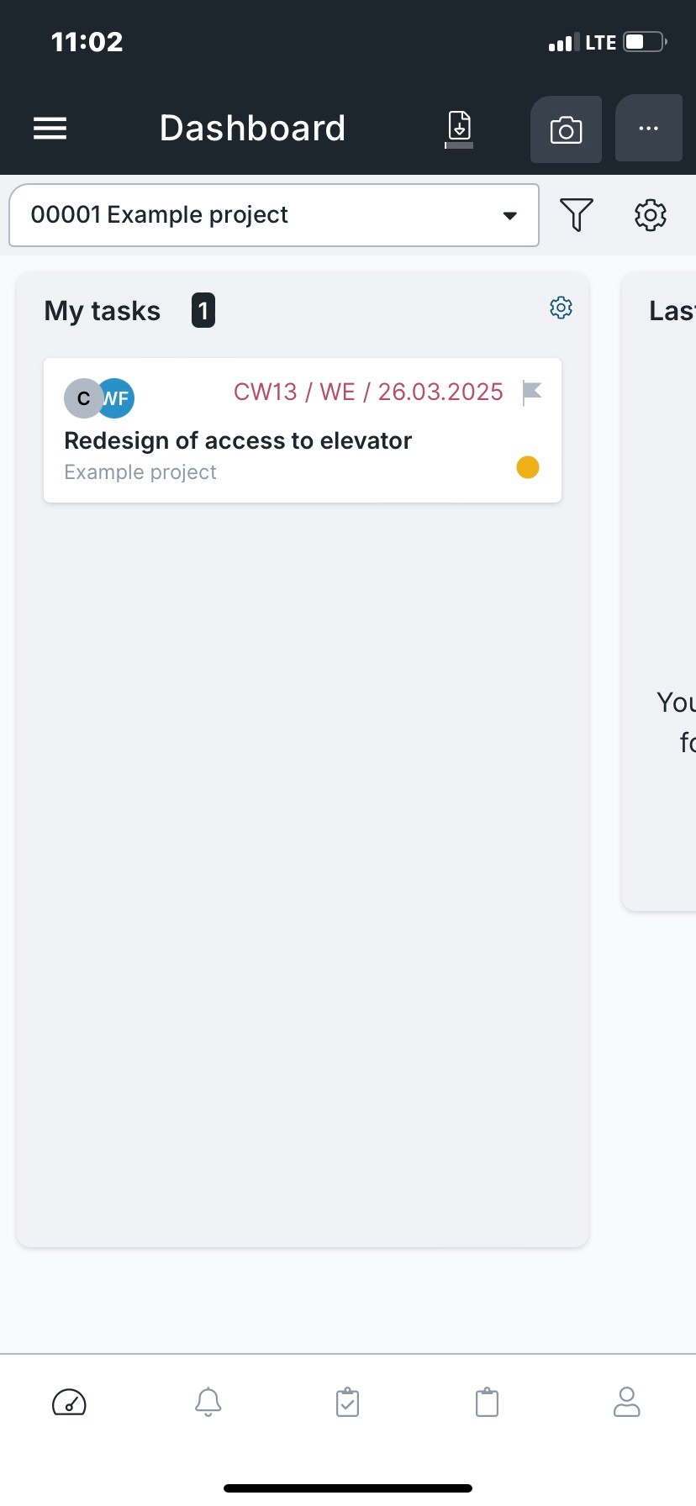Tap the CW13 / WE / 26.03.2025 due date
Screen dimensions: 696x1506
(x=368, y=392)
